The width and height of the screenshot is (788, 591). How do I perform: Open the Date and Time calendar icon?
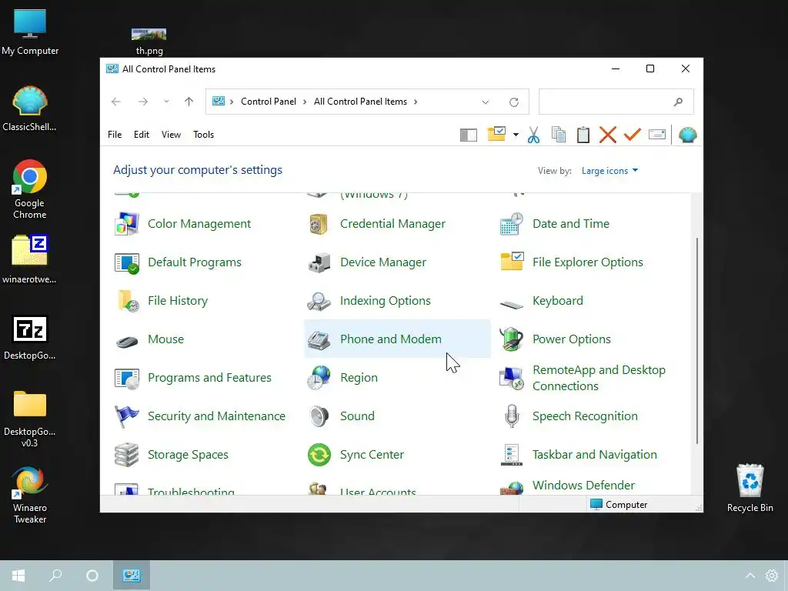pos(512,224)
